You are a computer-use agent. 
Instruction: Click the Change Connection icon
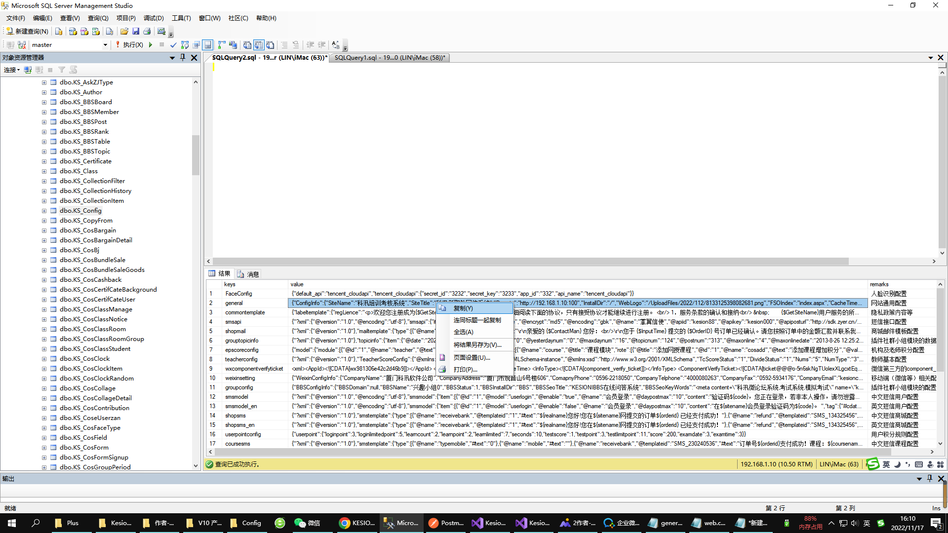[21, 45]
